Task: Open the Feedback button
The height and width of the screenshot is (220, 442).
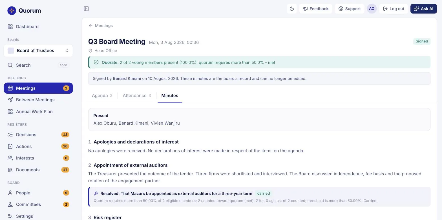Action: pos(316,9)
